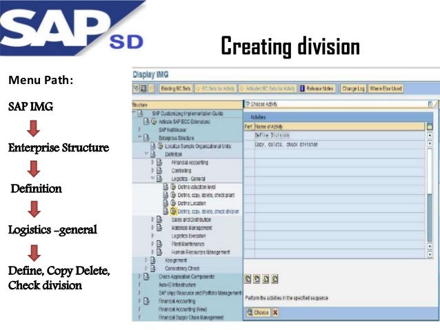Click the Release Notes info icon
Screen dimensions: 440x330
pyautogui.click(x=302, y=89)
